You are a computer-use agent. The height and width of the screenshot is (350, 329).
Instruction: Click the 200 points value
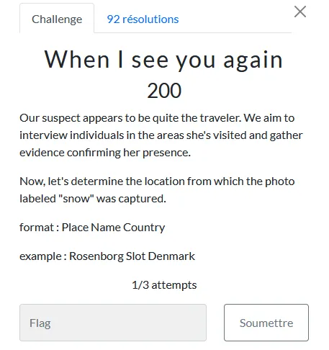pos(164,91)
